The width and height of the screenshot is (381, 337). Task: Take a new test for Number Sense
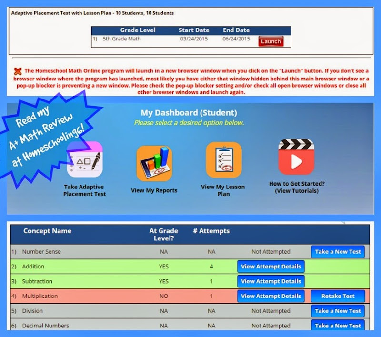338,252
